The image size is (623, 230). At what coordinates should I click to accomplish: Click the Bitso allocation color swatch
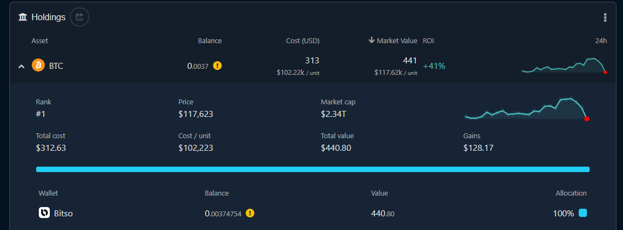[x=583, y=213]
